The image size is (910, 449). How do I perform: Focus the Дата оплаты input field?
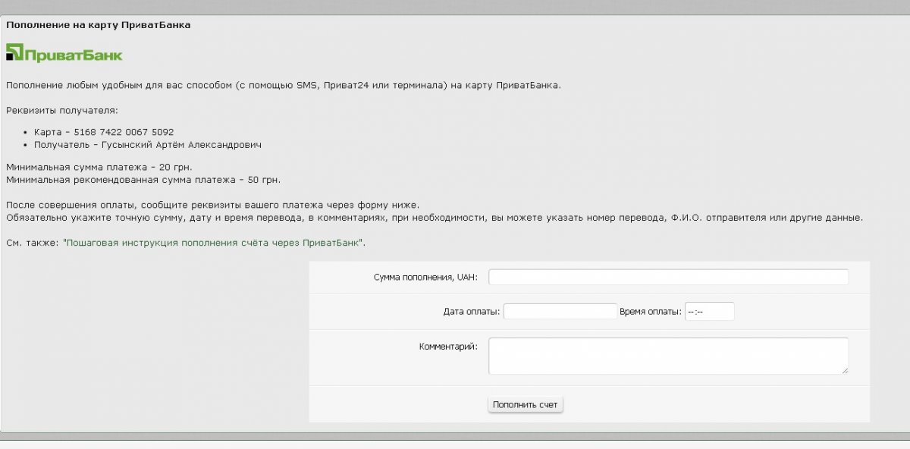(560, 312)
